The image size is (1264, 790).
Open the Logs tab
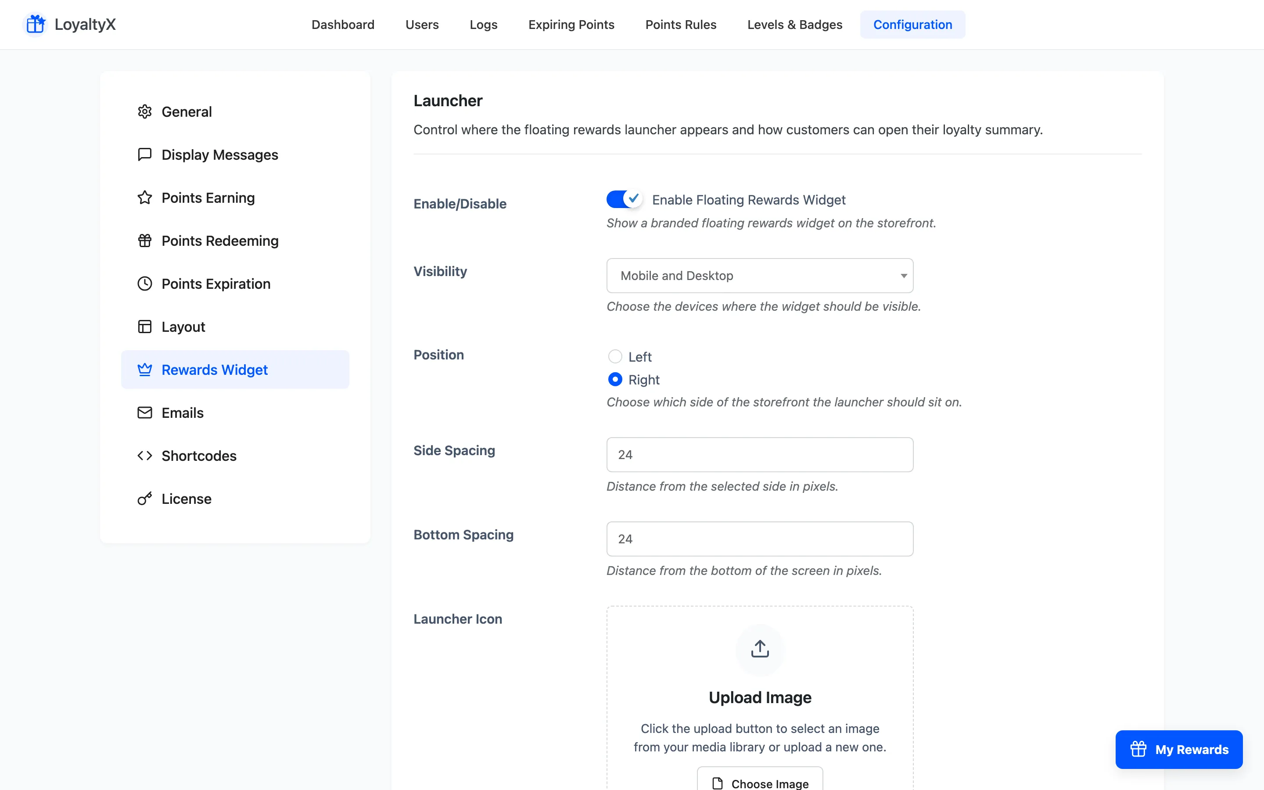pyautogui.click(x=483, y=25)
